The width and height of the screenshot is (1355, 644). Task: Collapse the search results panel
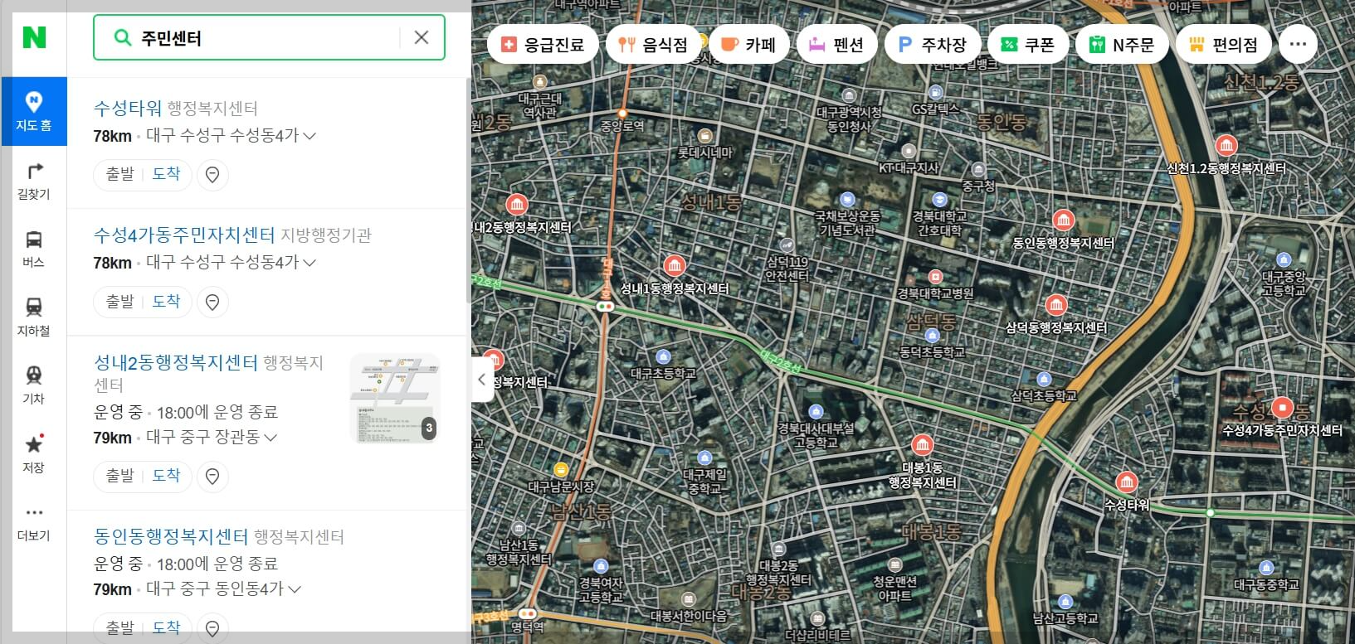click(x=482, y=380)
